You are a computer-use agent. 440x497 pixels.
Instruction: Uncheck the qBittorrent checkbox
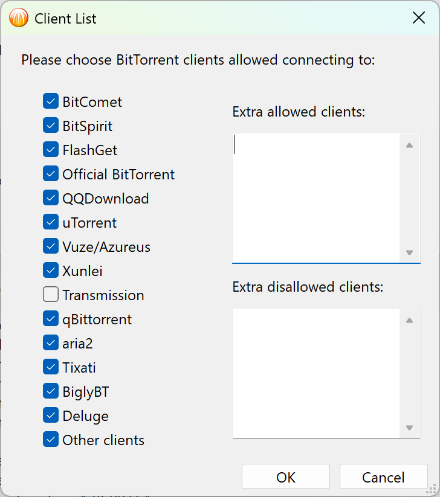pyautogui.click(x=51, y=319)
